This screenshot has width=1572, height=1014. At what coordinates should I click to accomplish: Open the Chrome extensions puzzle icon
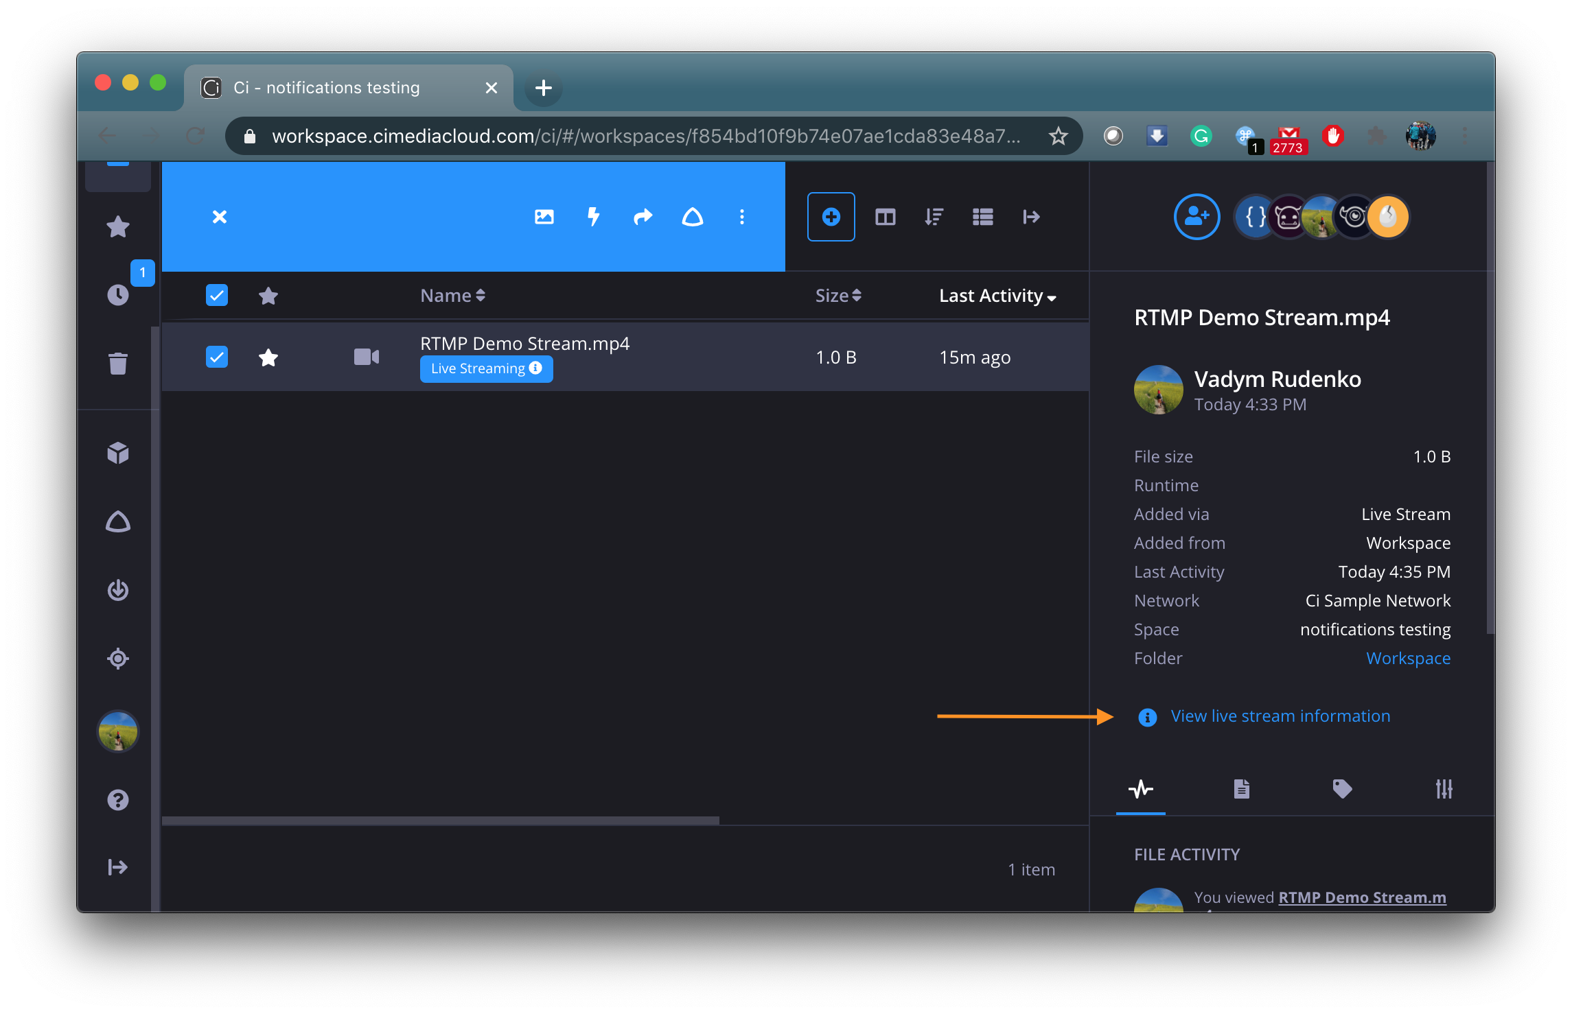point(1376,136)
